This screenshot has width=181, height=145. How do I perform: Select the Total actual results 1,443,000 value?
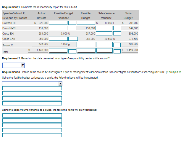[42, 50]
